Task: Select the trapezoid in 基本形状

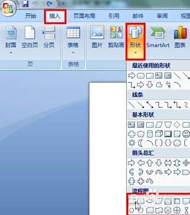Action: pyautogui.click(x=168, y=125)
